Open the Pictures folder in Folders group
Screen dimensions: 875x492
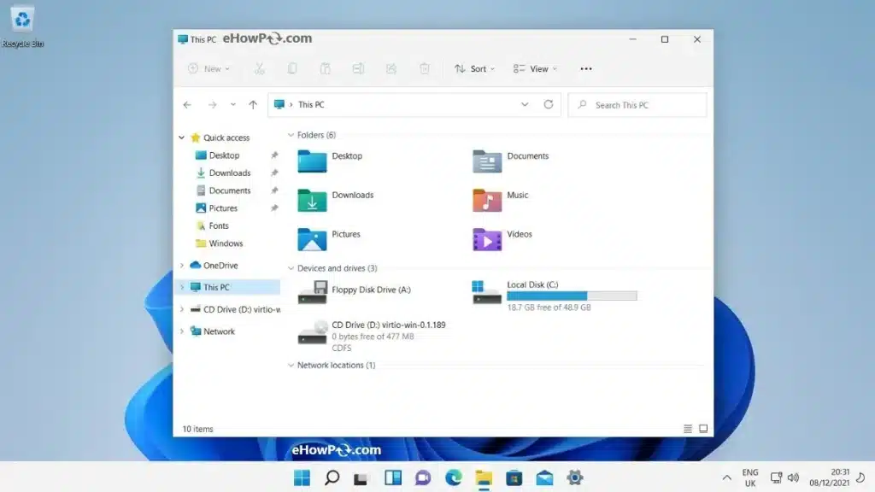tap(329, 239)
